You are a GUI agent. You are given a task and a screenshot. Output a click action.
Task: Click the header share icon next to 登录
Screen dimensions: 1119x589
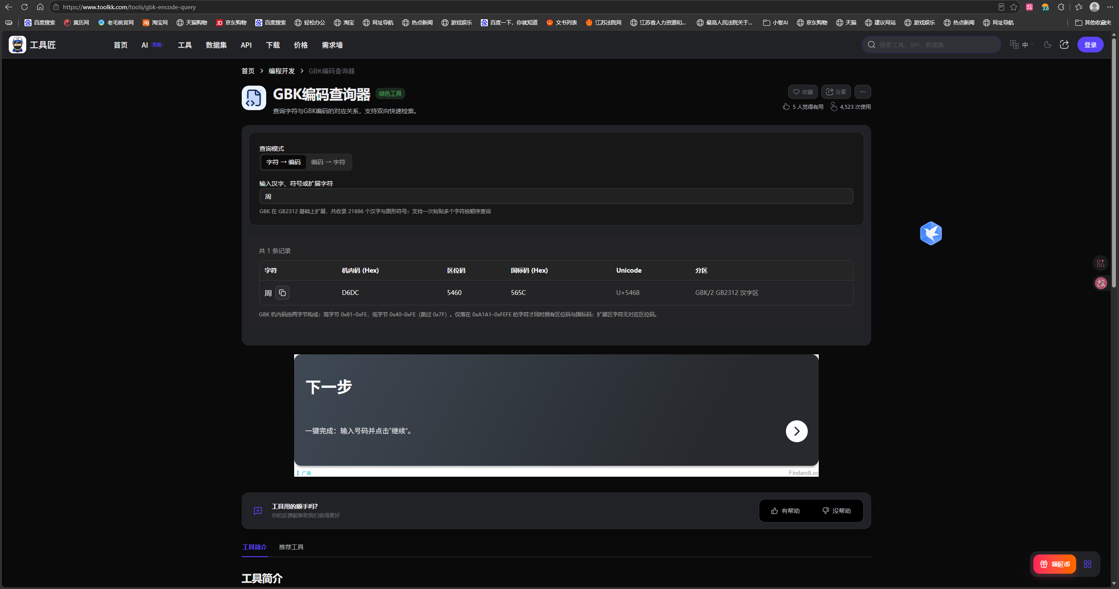[x=1064, y=45]
